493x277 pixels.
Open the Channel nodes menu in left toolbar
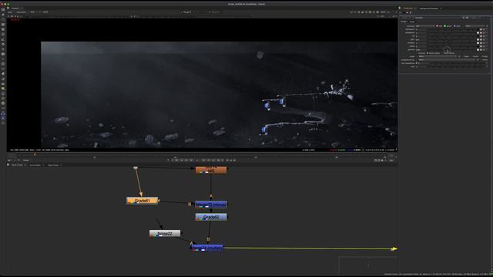coord(3,24)
